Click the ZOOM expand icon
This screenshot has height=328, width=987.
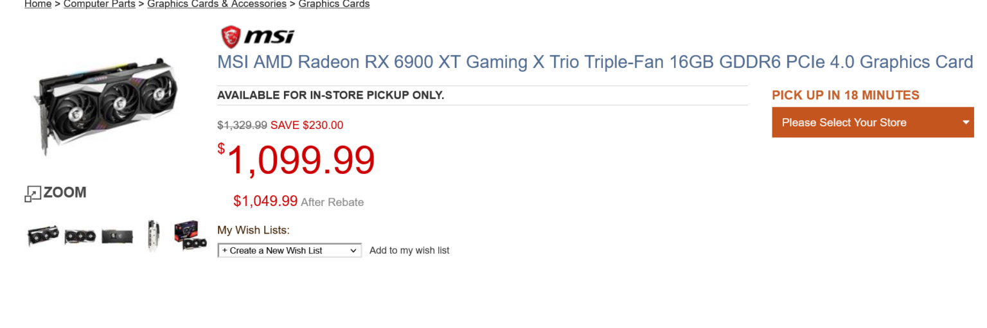click(x=32, y=193)
